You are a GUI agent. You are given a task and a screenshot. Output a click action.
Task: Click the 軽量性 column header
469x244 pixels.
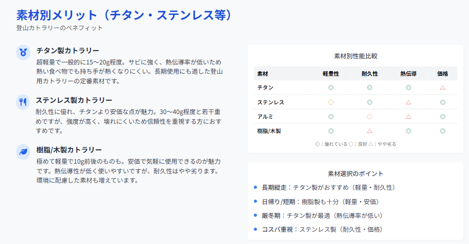(331, 74)
